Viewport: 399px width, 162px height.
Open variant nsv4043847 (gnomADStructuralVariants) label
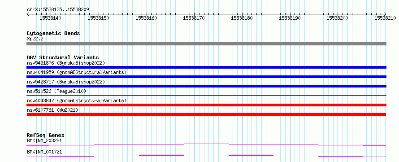[x=77, y=101]
